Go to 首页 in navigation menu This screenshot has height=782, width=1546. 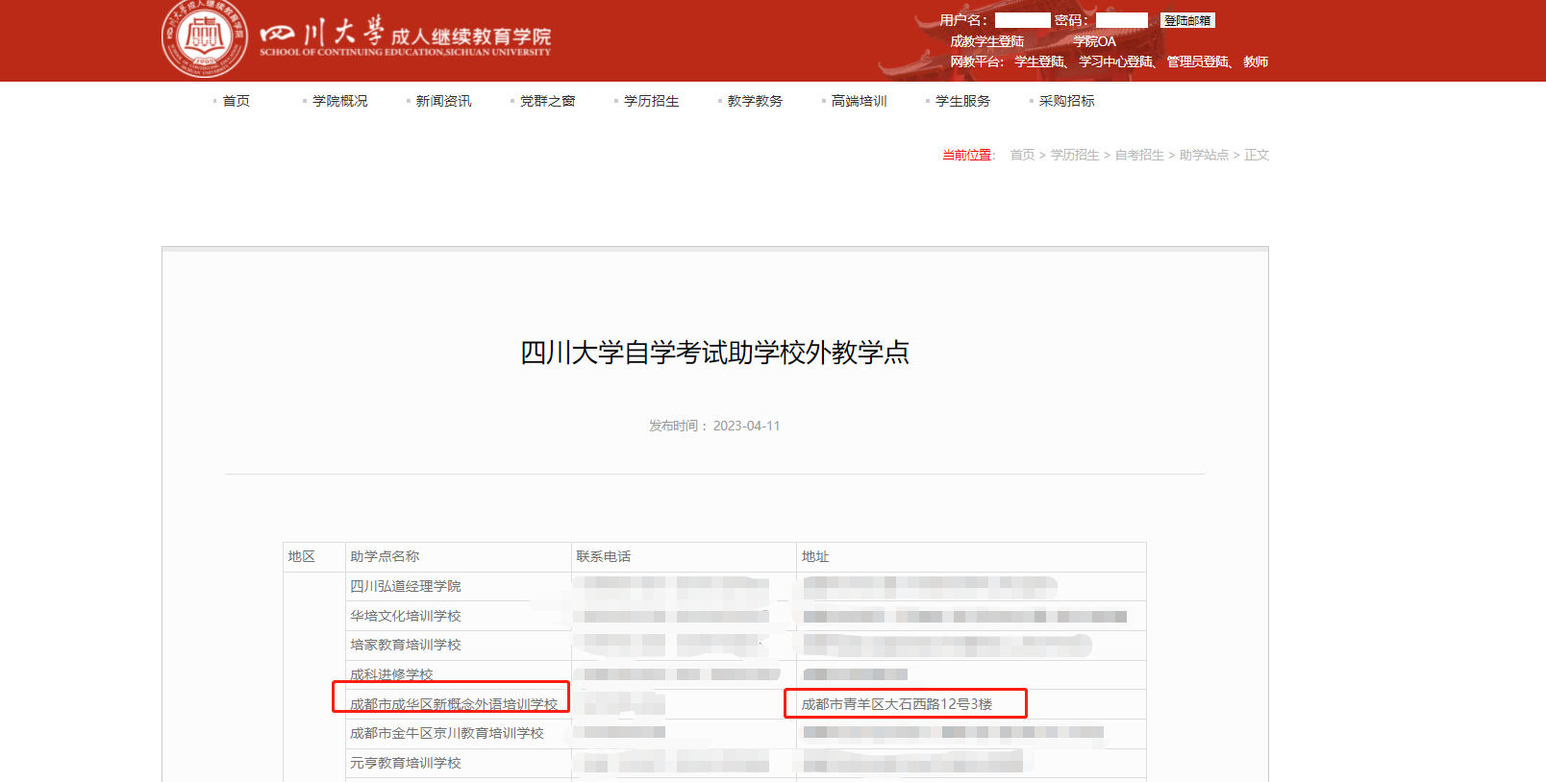(237, 101)
